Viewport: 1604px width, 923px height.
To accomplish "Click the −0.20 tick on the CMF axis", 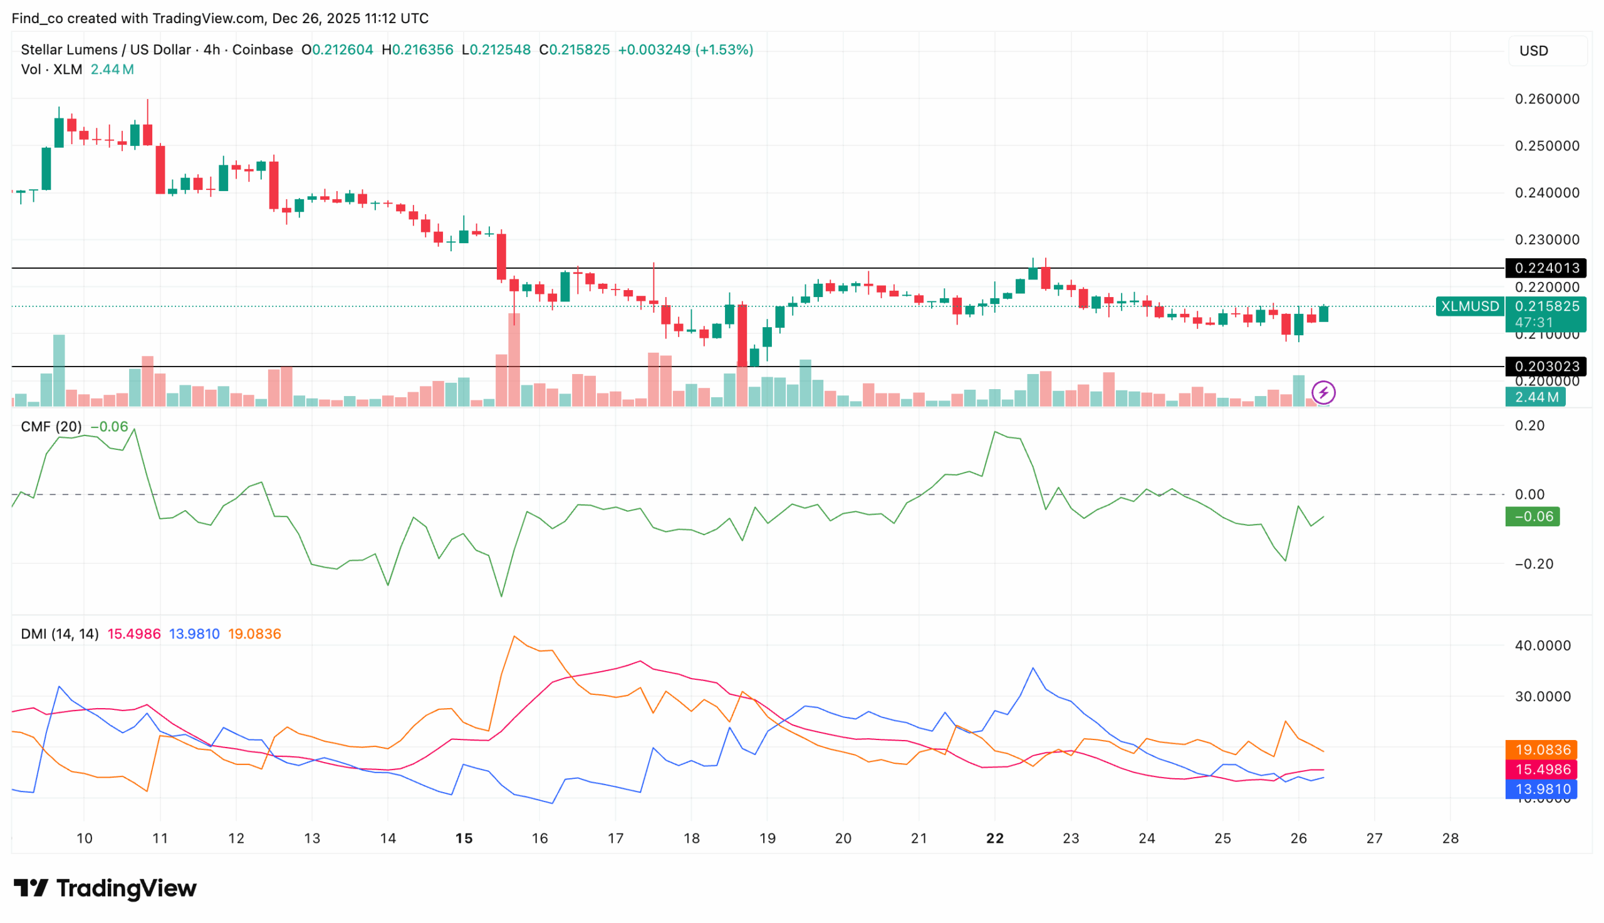I will [1534, 564].
